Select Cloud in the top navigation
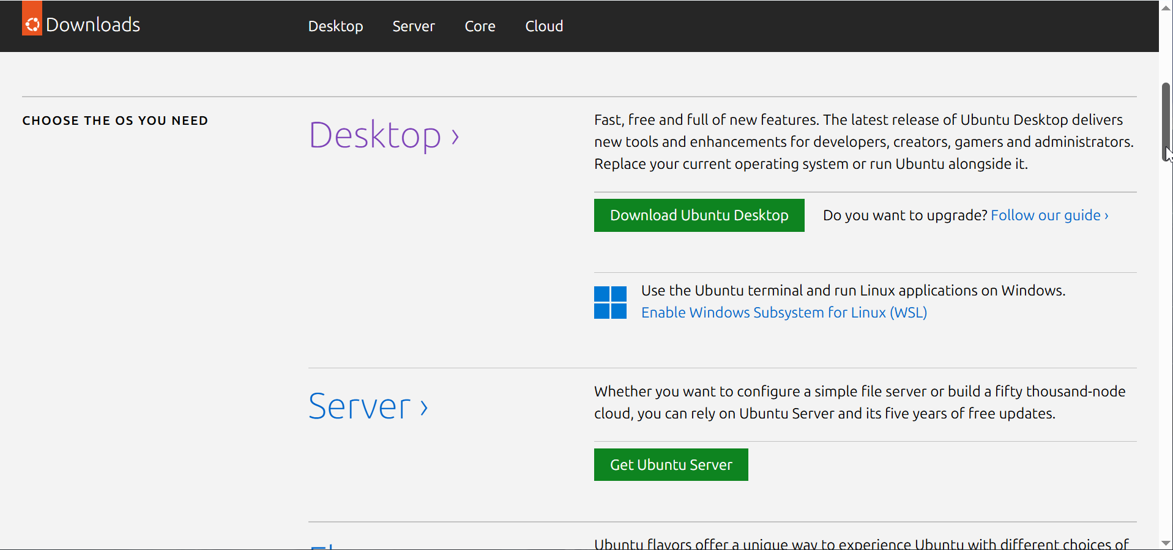 coord(544,26)
